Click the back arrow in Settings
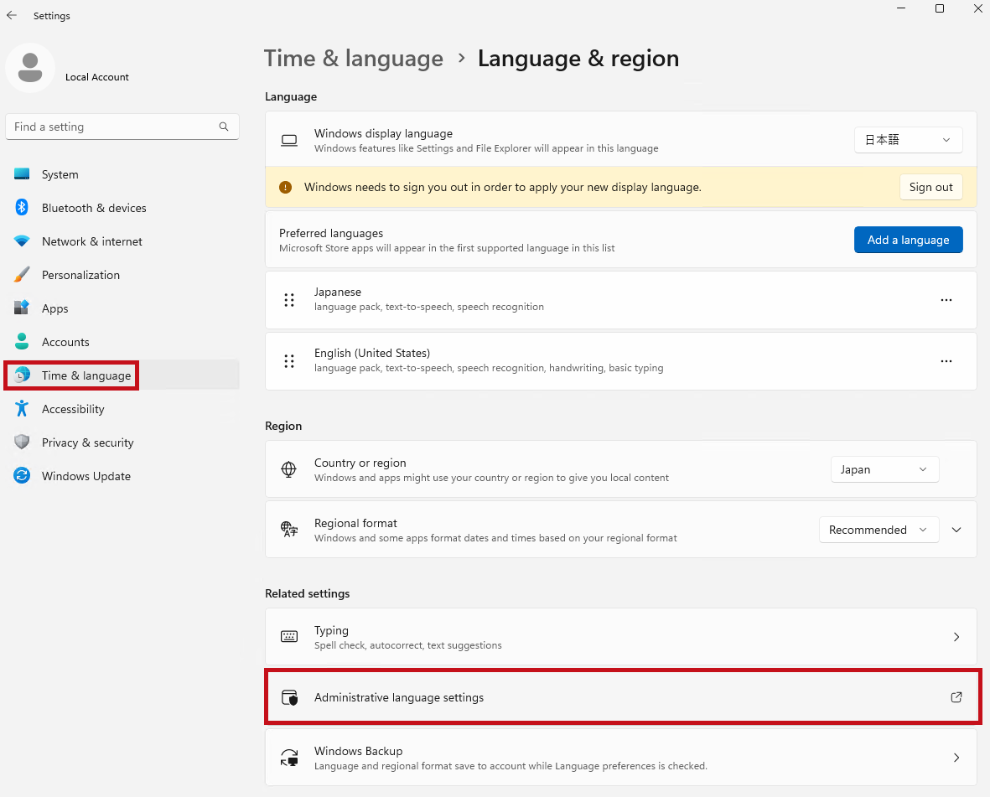Viewport: 990px width, 797px height. [12, 15]
